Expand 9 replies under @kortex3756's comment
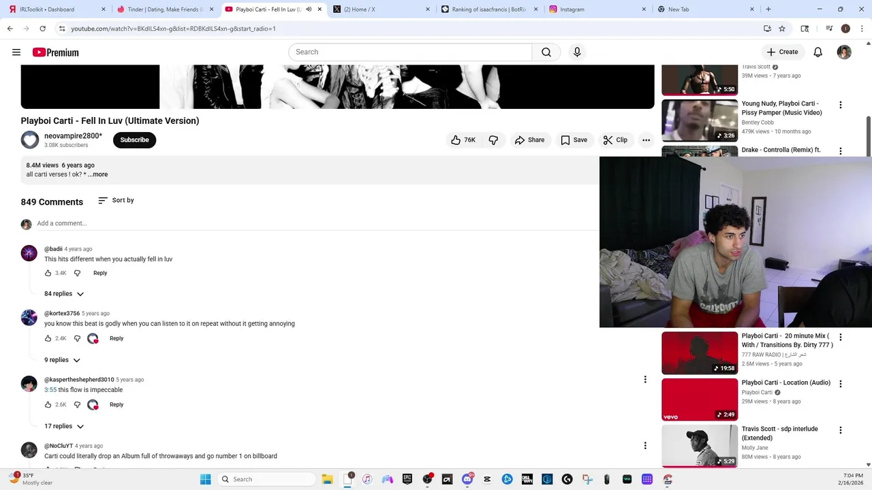The image size is (872, 490). 62,360
